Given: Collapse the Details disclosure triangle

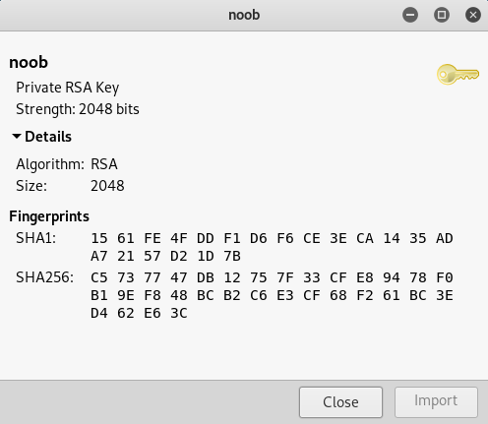Looking at the screenshot, I should coord(17,136).
